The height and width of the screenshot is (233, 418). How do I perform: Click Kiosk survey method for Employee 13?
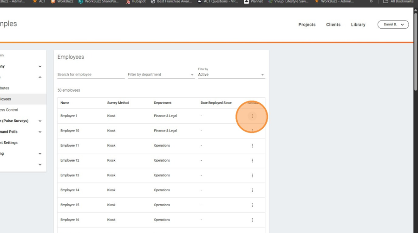click(x=111, y=176)
